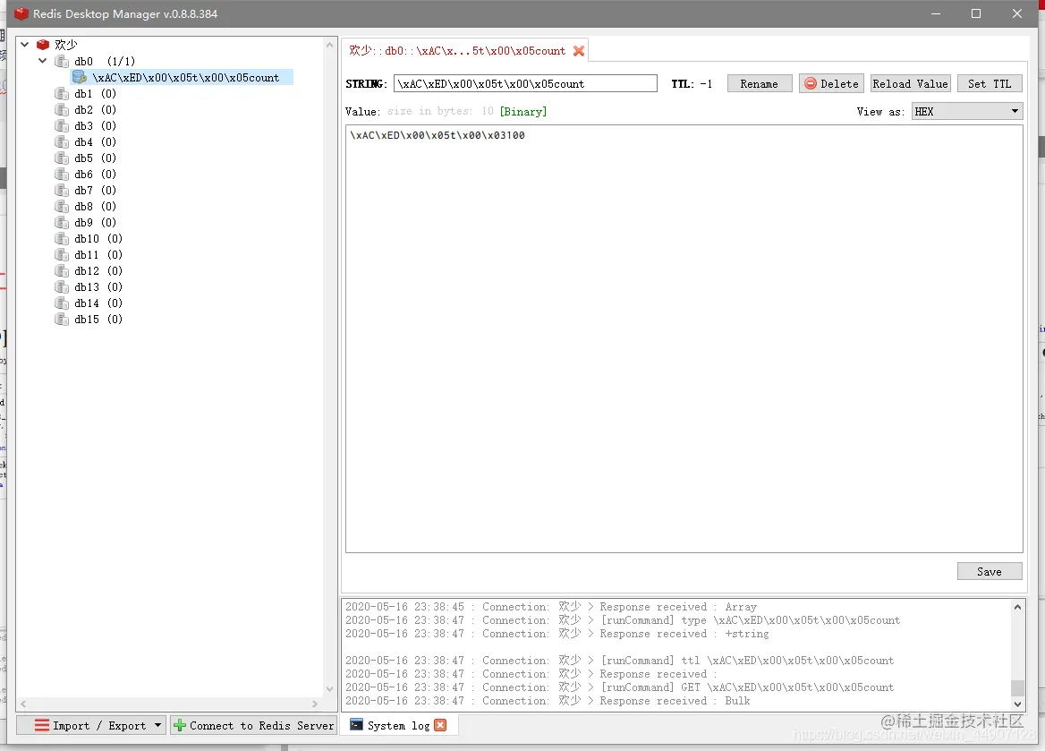Click the db0 database icon
Screen dimensions: 1045x751
(62, 62)
